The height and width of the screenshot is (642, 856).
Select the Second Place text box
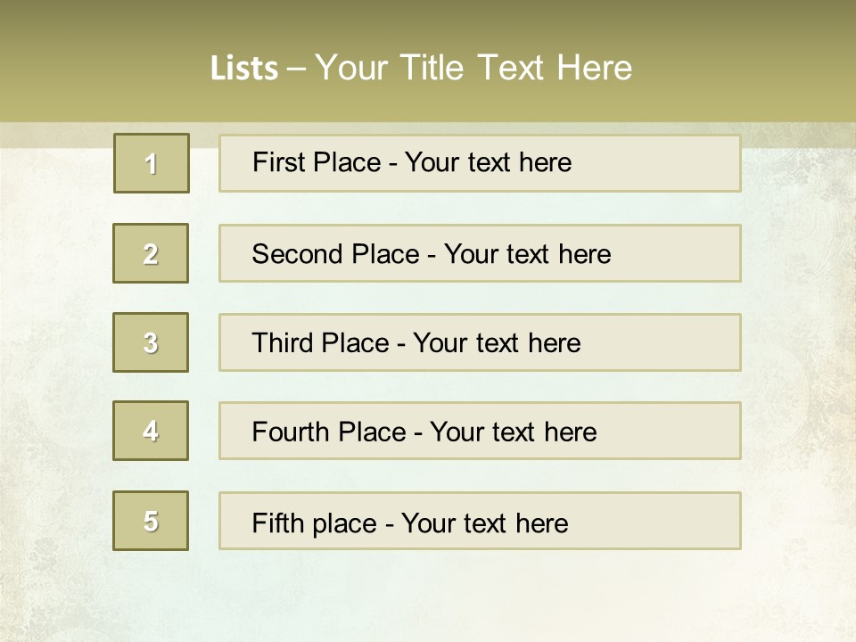pyautogui.click(x=480, y=253)
